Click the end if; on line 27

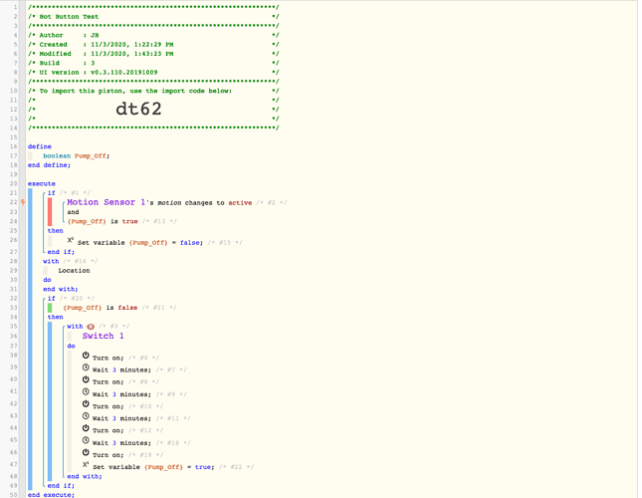point(61,252)
